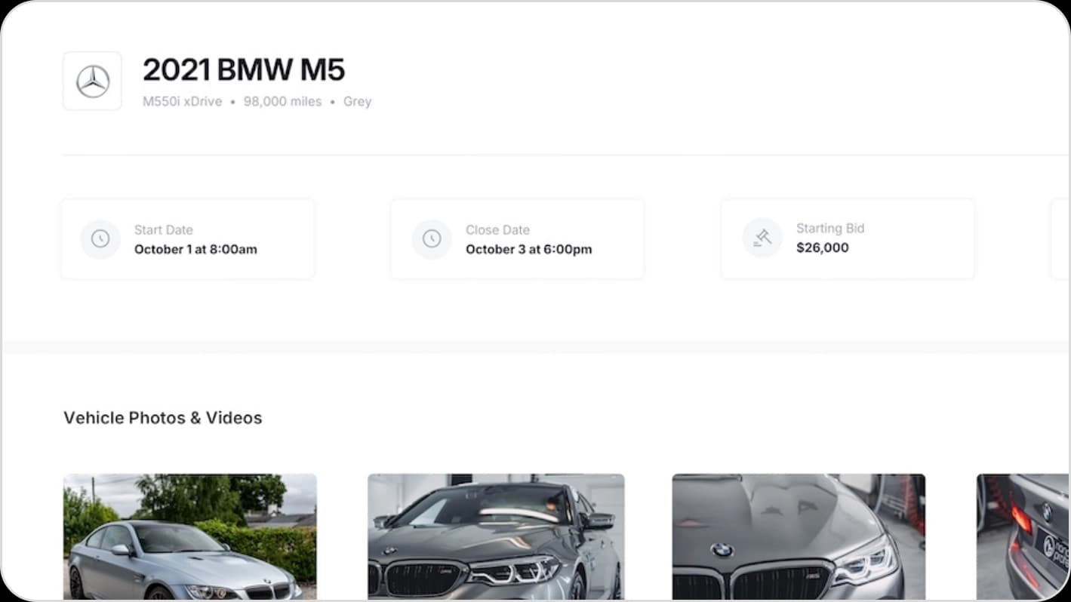Select the M550i xDrive trim label

181,101
